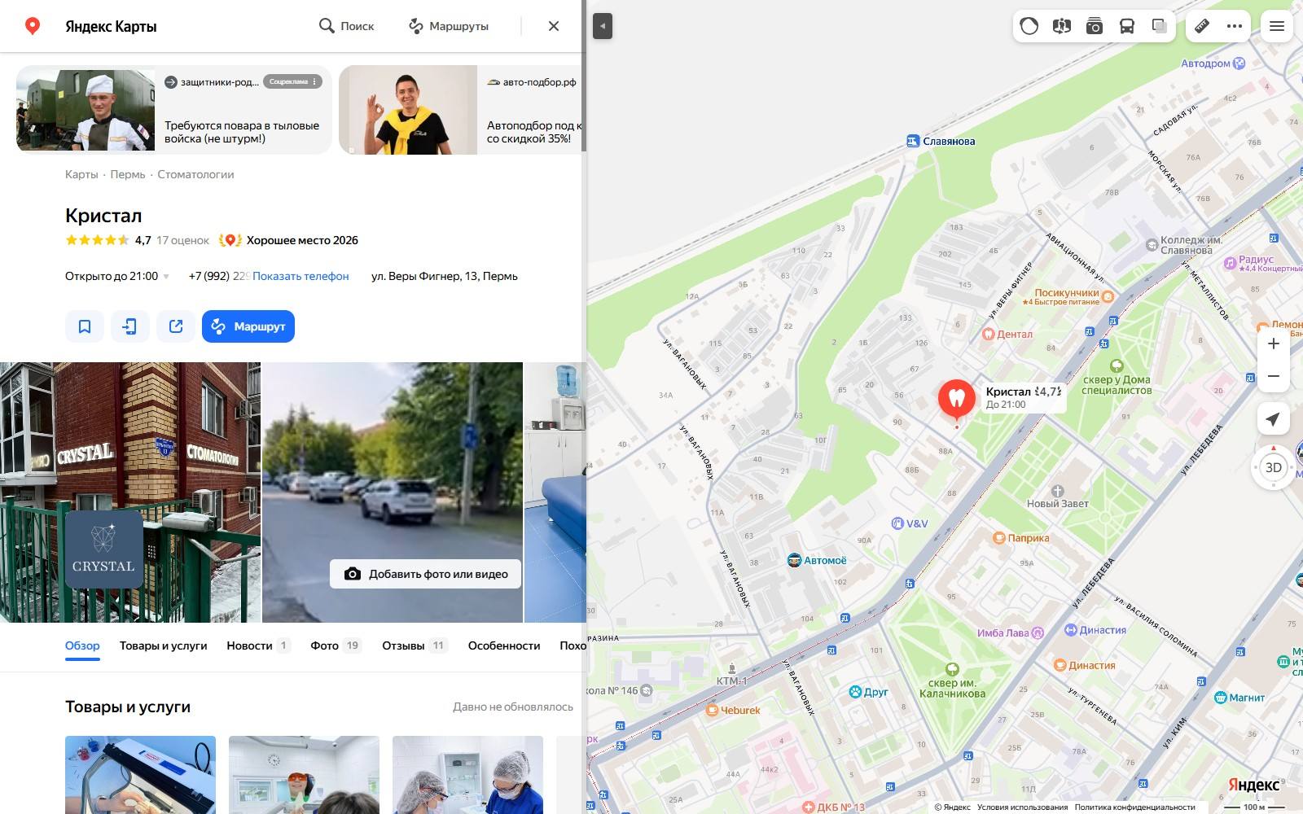Reveal number via Показать телефон
The image size is (1303, 814).
coord(301,276)
